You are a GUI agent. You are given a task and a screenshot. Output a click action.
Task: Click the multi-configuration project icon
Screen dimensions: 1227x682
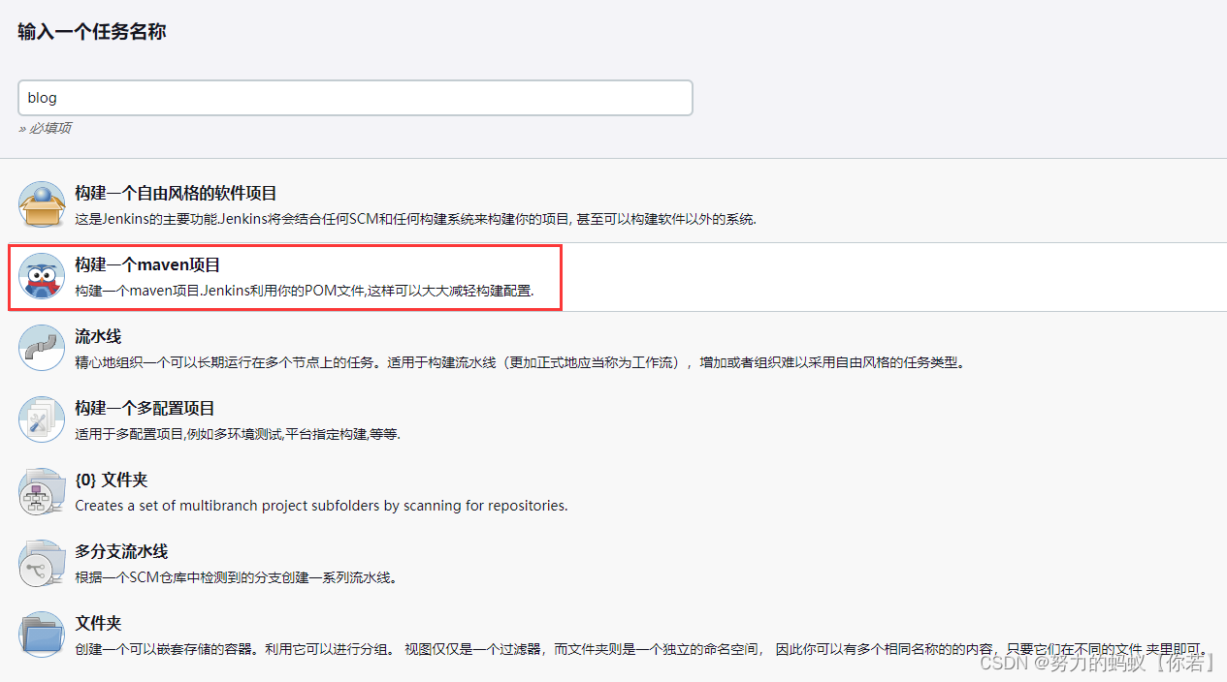[x=42, y=419]
